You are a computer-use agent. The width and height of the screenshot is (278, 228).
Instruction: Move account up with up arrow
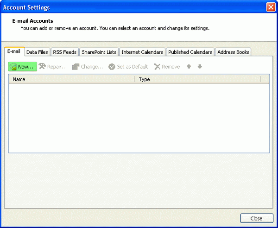pos(189,67)
